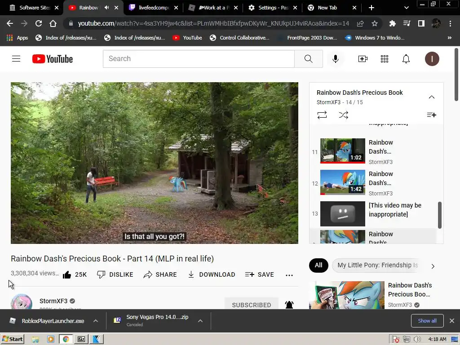Click the playlist panel scrollbar thumb
The image size is (460, 345).
tap(439, 215)
